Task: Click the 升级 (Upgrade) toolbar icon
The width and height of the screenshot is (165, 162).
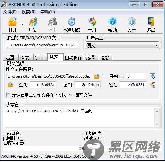Action: pos(92,22)
